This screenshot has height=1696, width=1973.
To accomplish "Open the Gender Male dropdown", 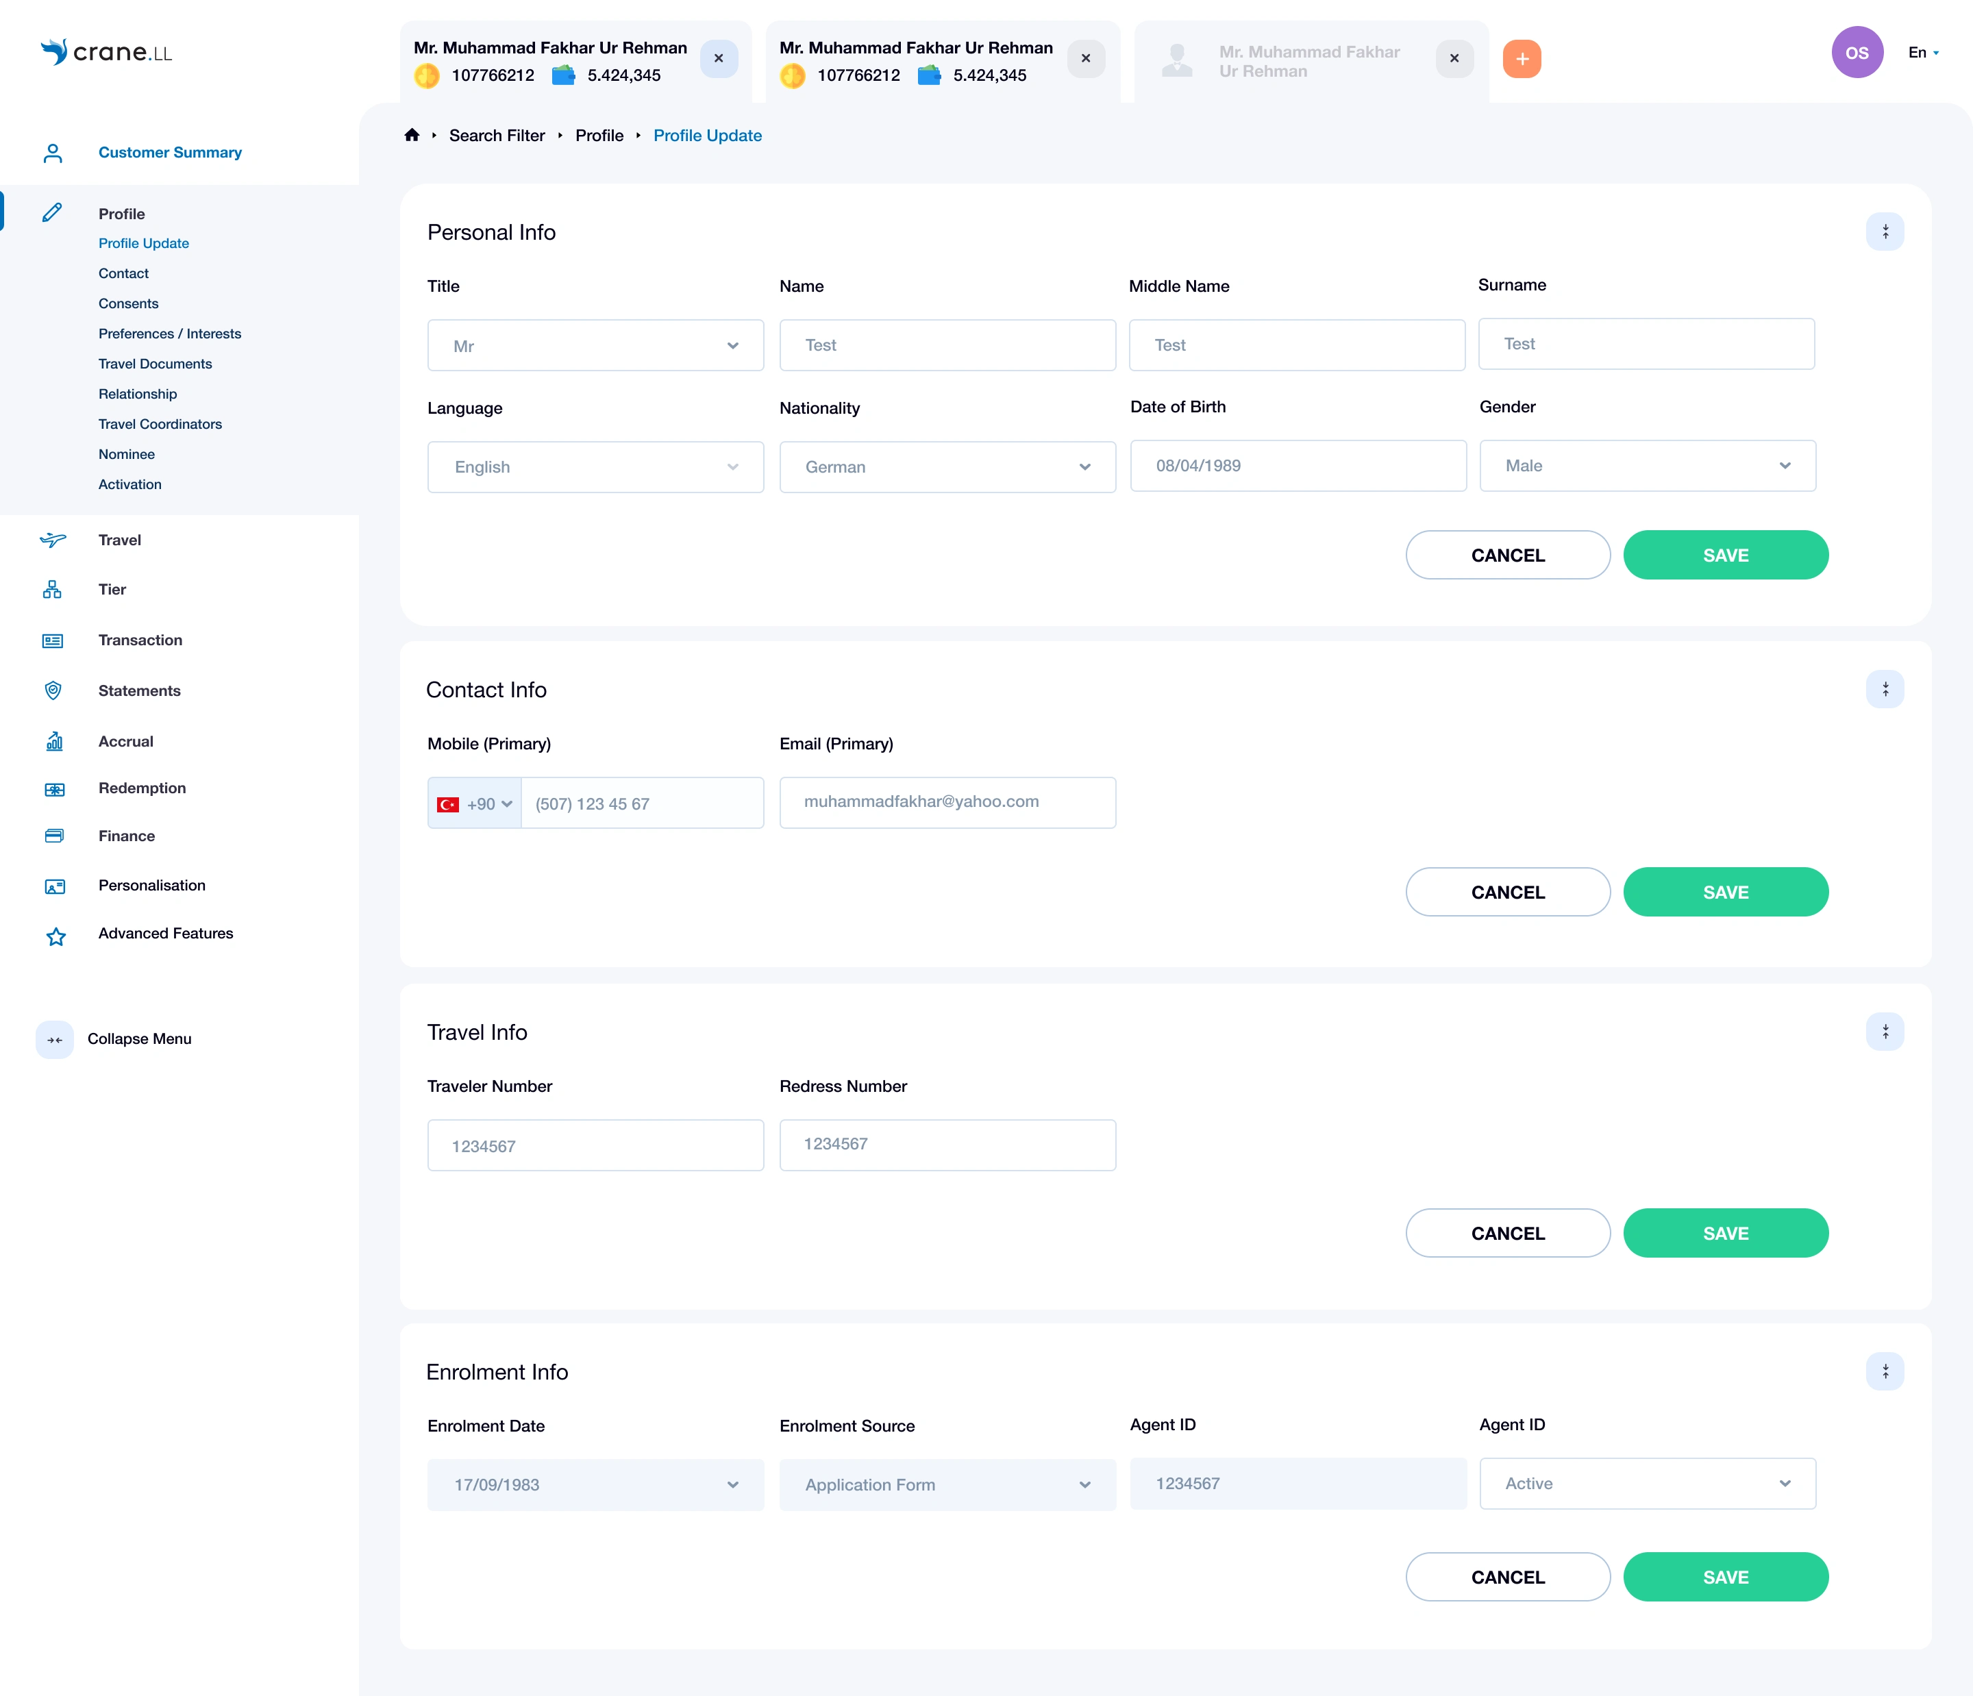I will 1646,466.
